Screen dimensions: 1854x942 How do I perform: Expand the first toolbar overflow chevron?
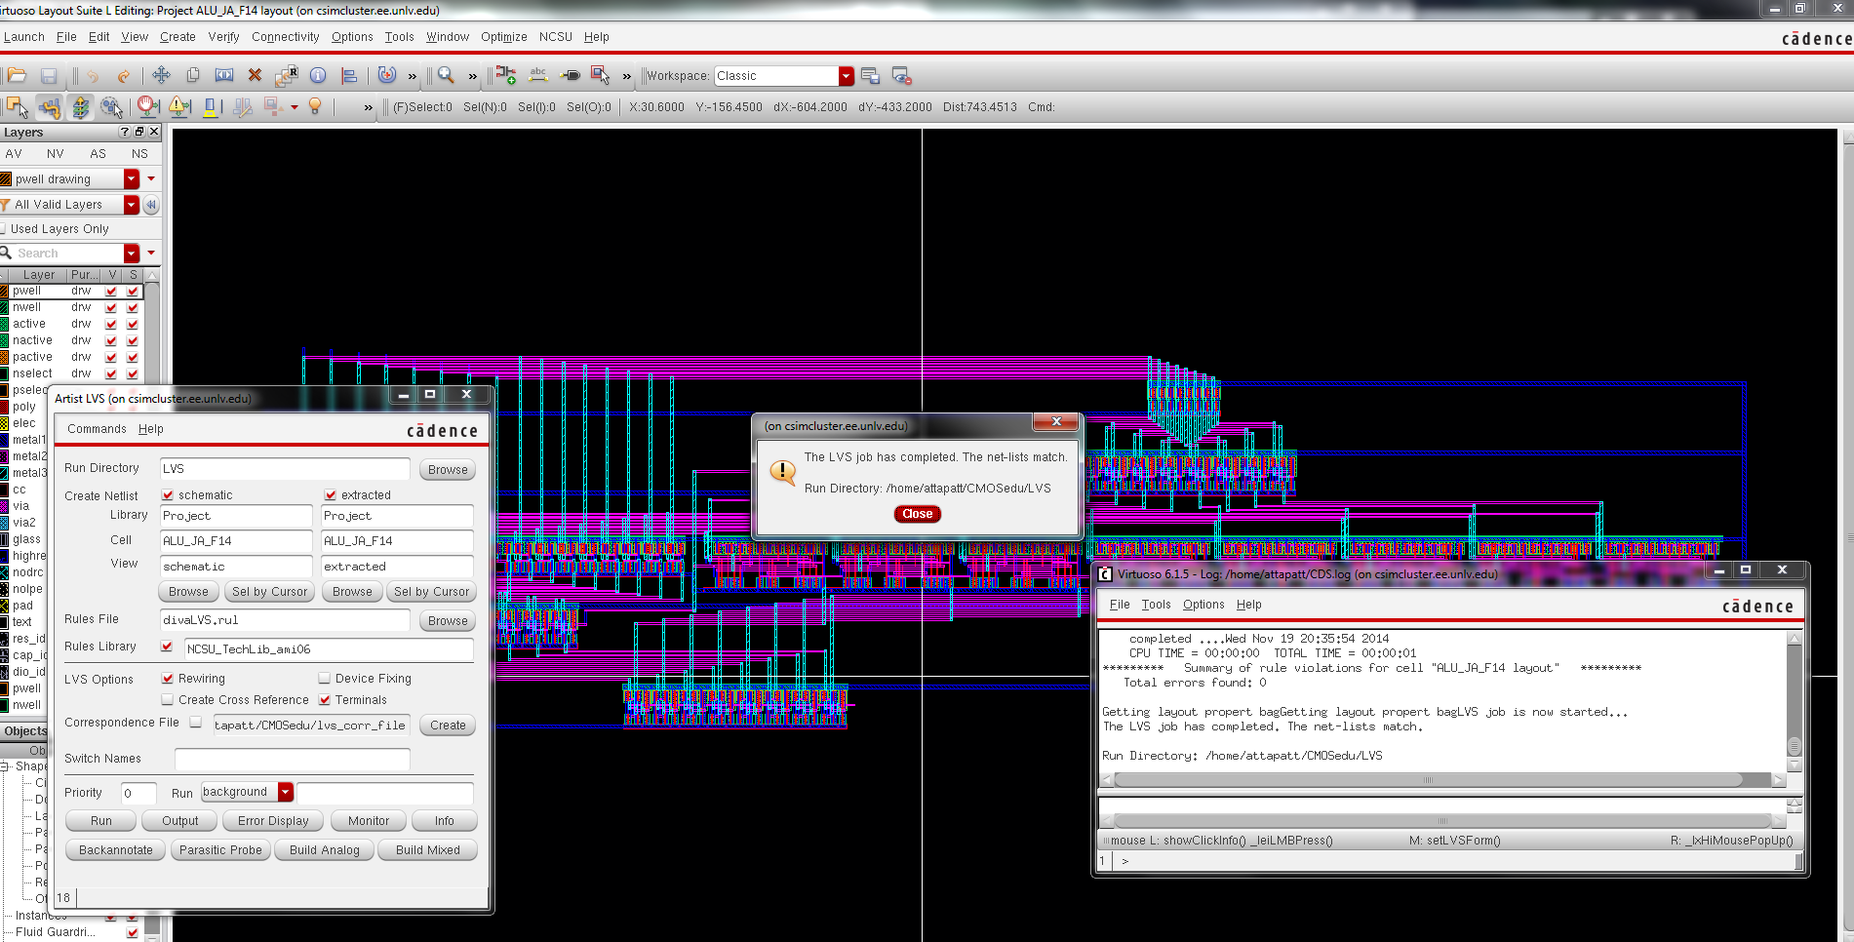[412, 76]
